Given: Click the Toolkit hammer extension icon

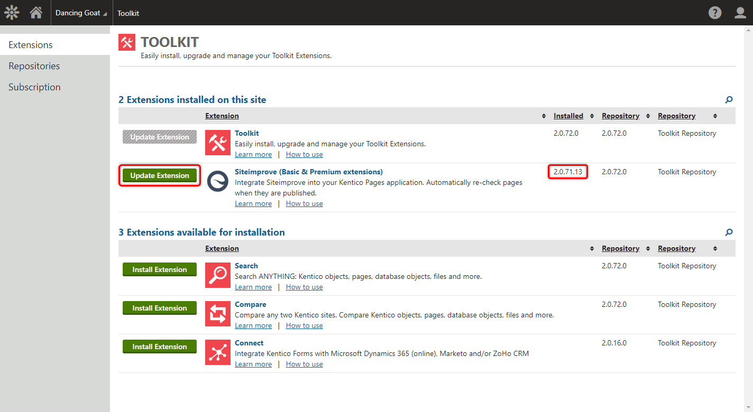Looking at the screenshot, I should [x=217, y=142].
